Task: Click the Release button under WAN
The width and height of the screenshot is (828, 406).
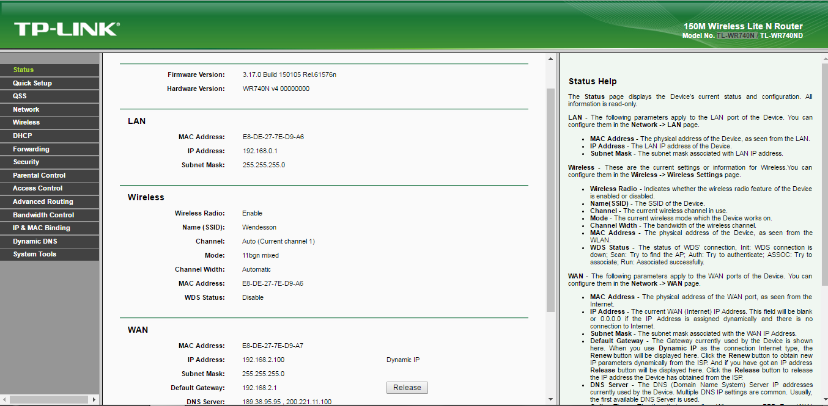Action: pyautogui.click(x=407, y=388)
